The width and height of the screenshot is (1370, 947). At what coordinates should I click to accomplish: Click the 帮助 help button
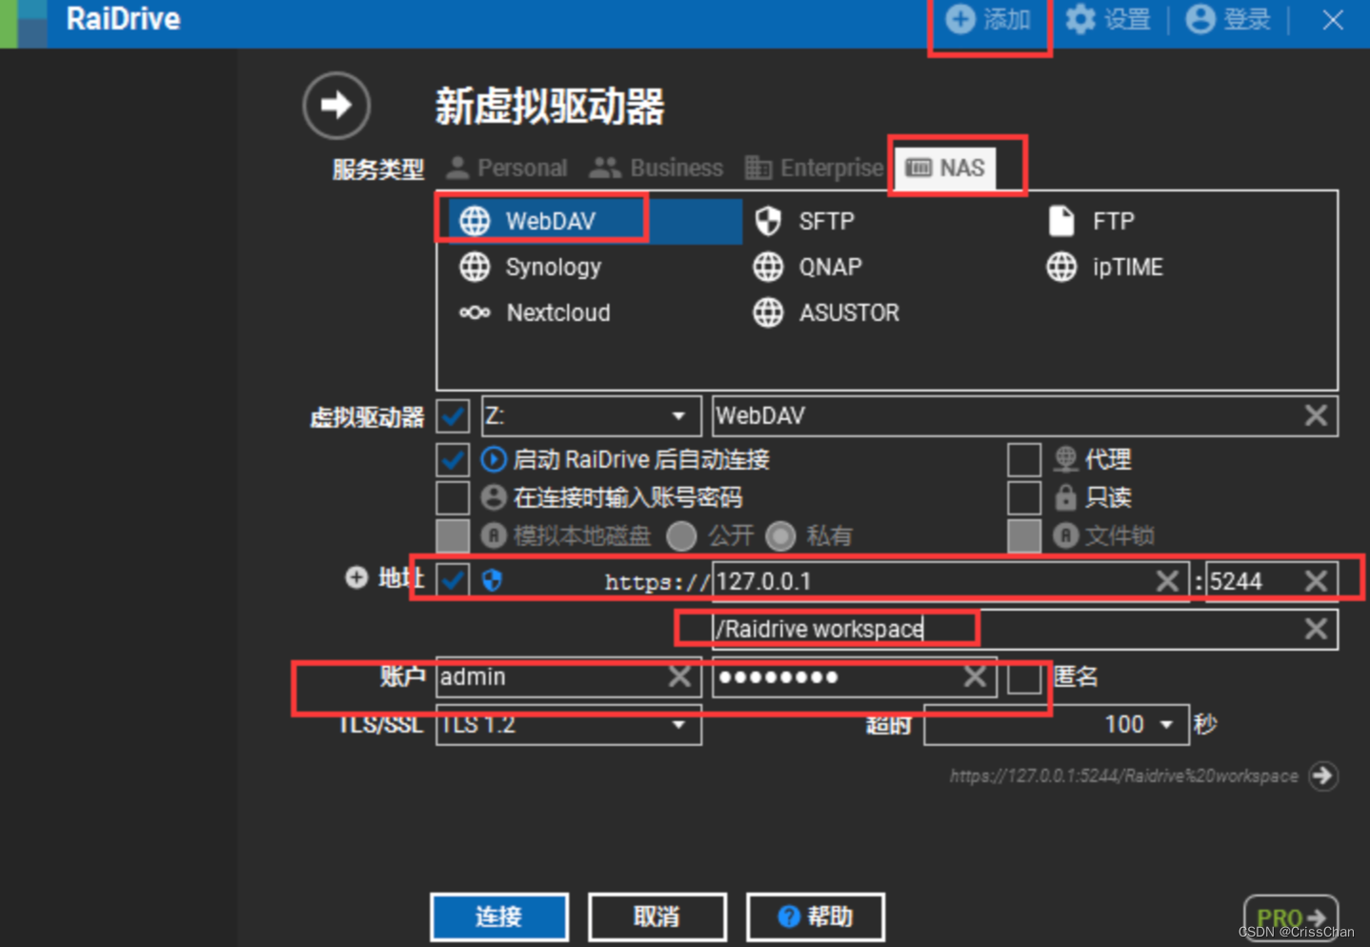pos(816,917)
